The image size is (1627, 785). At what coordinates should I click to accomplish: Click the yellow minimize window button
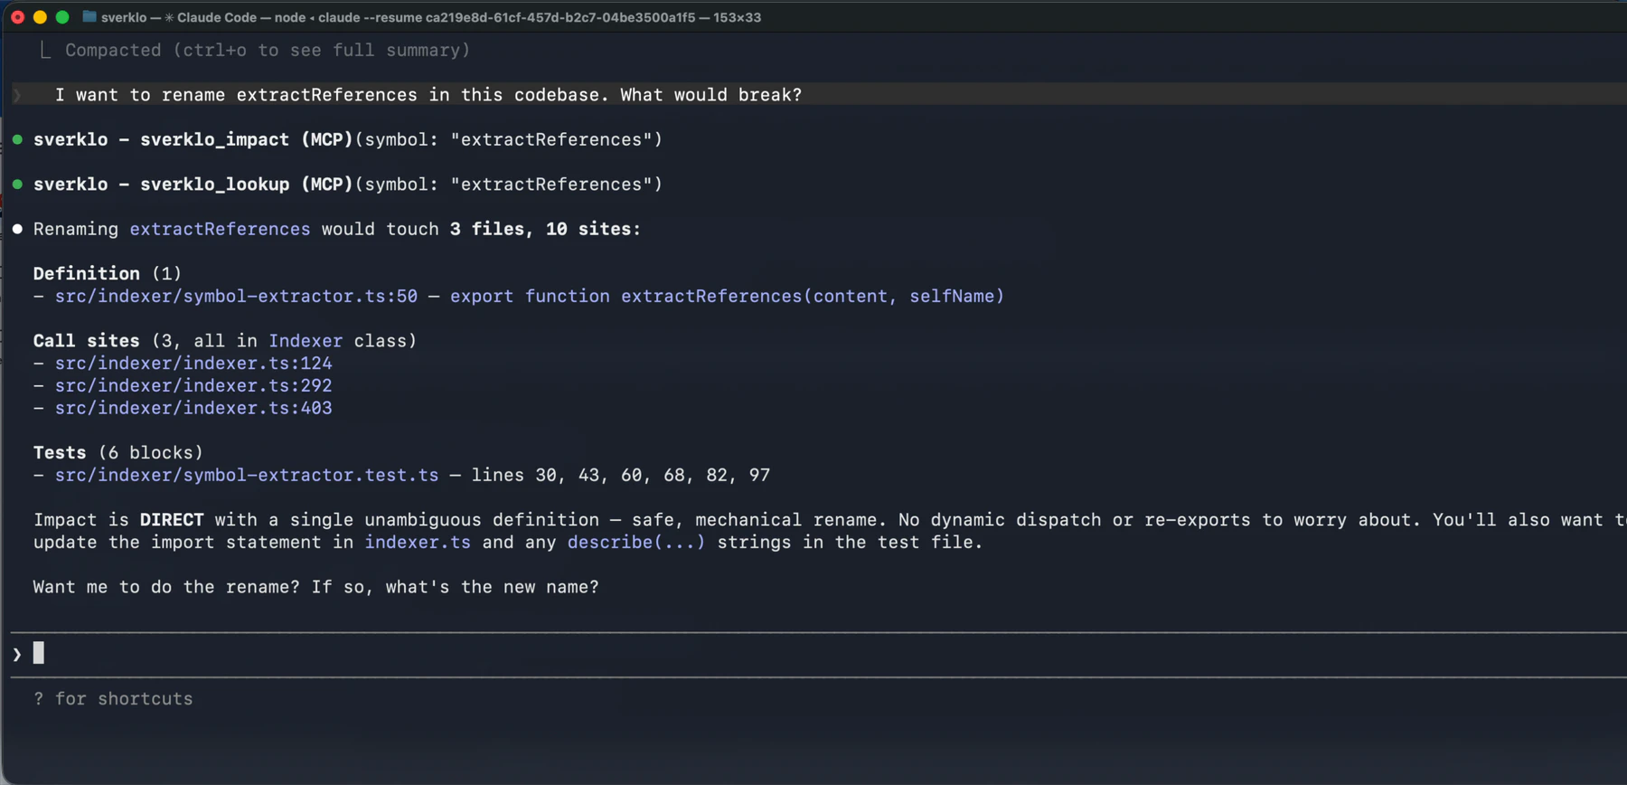pos(40,17)
